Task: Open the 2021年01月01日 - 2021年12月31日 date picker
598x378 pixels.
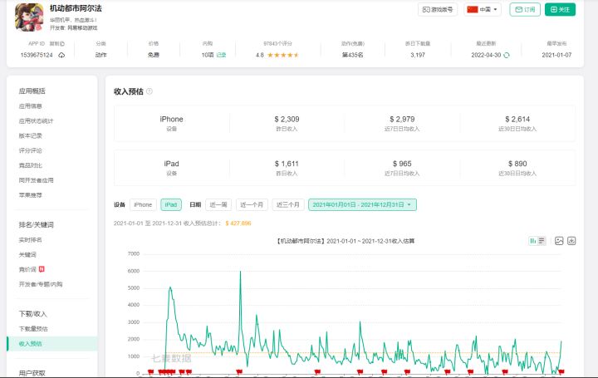Action: pos(362,205)
